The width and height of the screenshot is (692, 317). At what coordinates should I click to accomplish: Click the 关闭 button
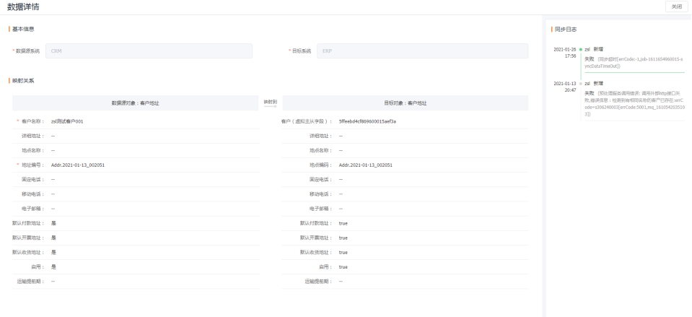pos(677,6)
